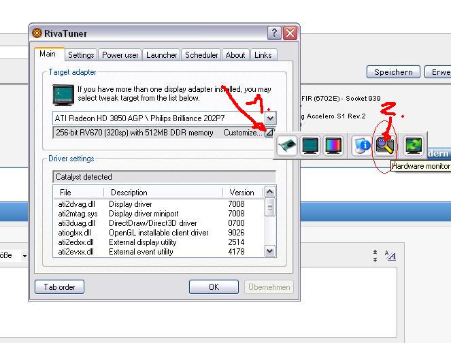Click the Speichern button in background window
The image size is (451, 343).
click(x=393, y=72)
